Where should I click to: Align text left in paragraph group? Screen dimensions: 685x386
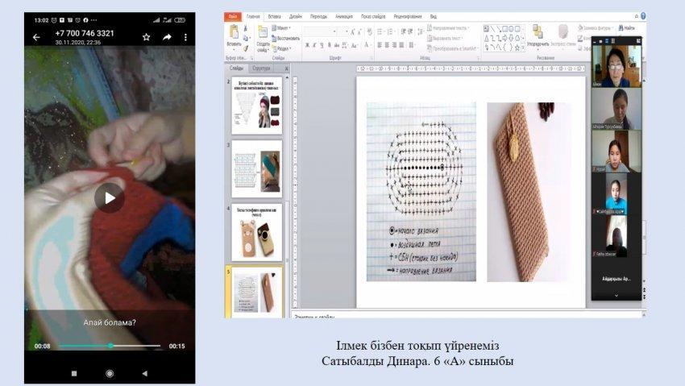pyautogui.click(x=380, y=45)
